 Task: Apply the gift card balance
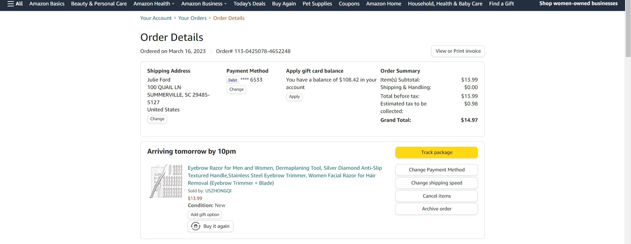pyautogui.click(x=294, y=97)
